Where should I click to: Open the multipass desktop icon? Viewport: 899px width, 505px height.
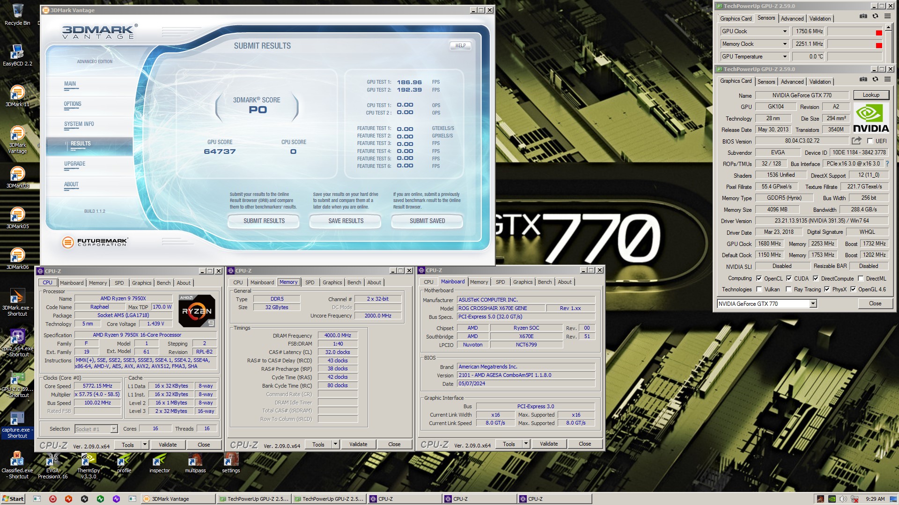click(x=195, y=462)
